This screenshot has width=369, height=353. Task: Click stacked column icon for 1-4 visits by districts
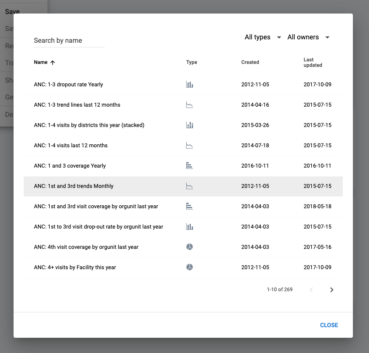pos(190,125)
